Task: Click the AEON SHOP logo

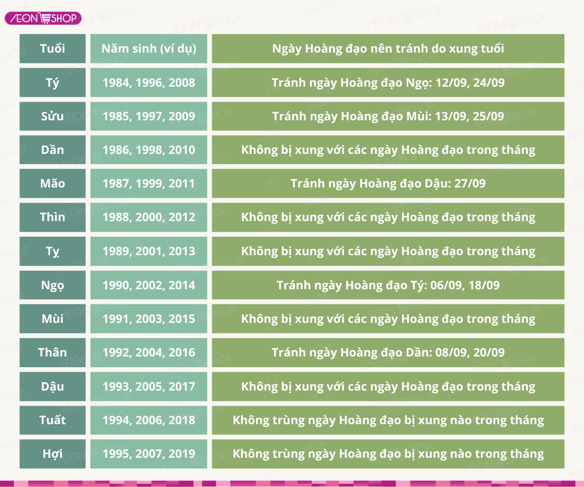Action: 43,19
